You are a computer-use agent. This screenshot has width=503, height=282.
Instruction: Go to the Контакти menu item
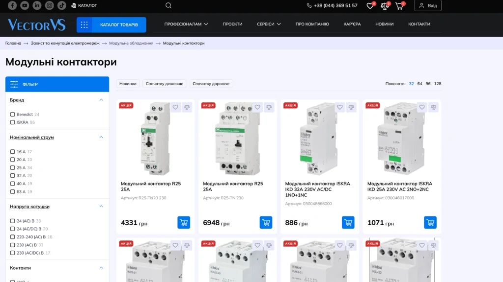point(419,24)
